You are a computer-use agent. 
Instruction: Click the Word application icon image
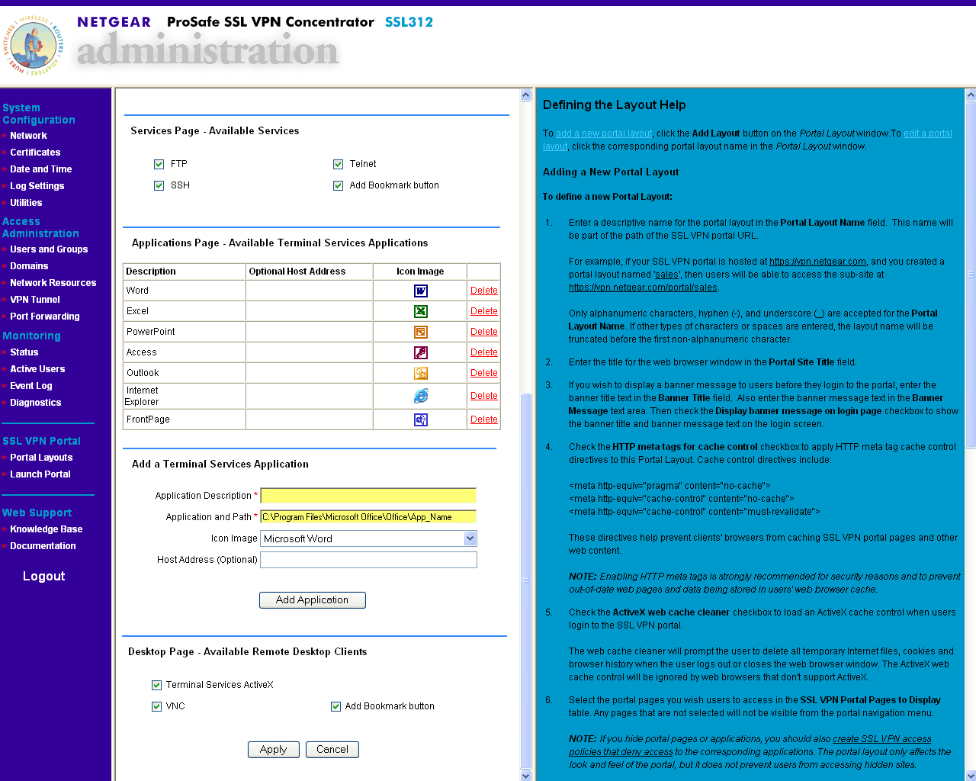pyautogui.click(x=421, y=291)
